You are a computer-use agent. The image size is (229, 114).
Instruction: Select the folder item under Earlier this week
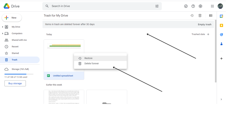pyautogui.click(x=107, y=97)
